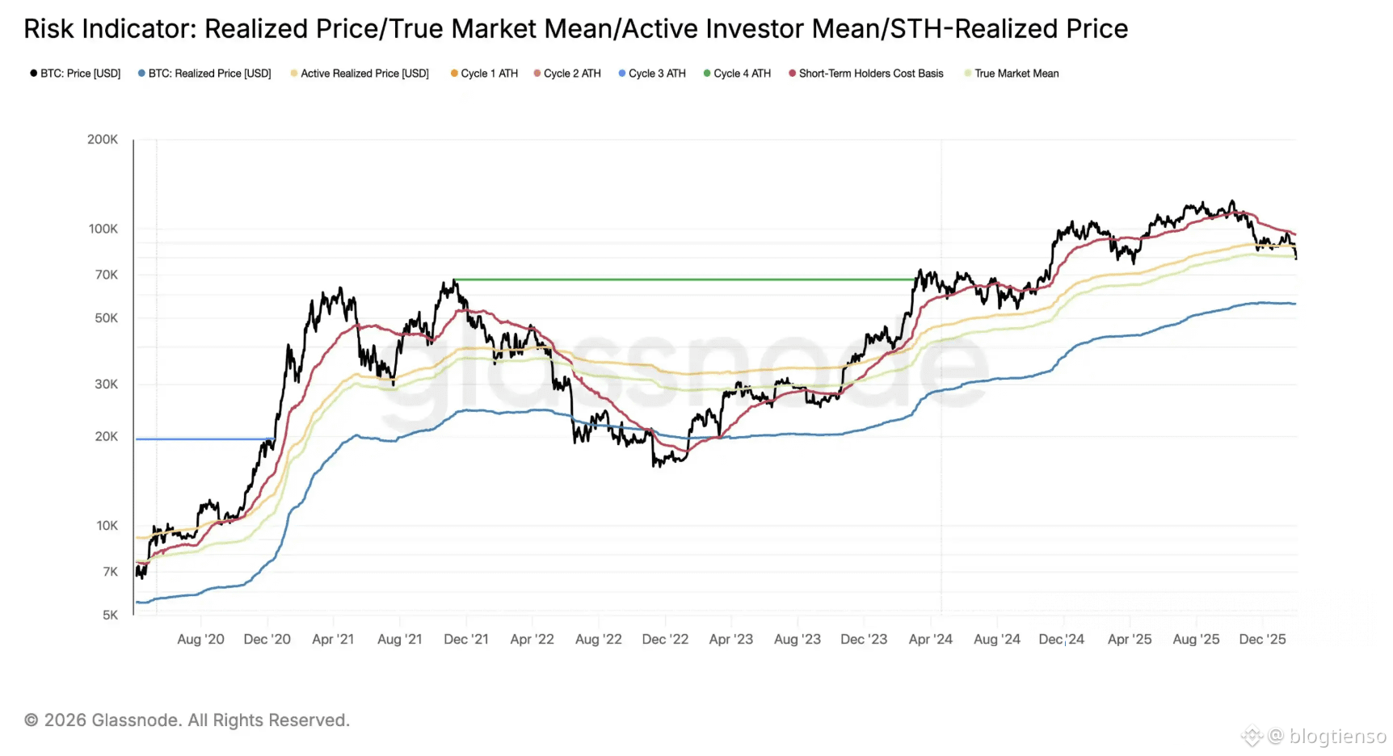Image resolution: width=1393 pixels, height=756 pixels.
Task: Toggle the Cycle 2 ATH legend entry
Action: pos(572,73)
